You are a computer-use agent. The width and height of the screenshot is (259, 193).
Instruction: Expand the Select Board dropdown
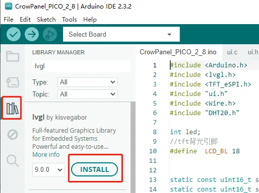121,34
